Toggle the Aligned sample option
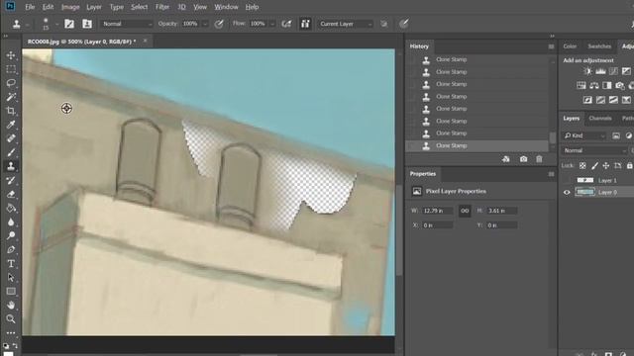Image resolution: width=634 pixels, height=356 pixels. 305,24
